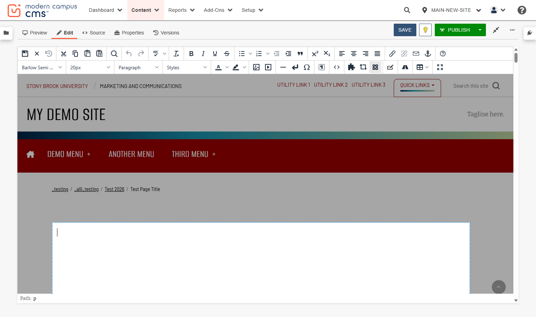Screen dimensions: 536x317
Task: Apply background highlight color swatch
Action: 236,67
